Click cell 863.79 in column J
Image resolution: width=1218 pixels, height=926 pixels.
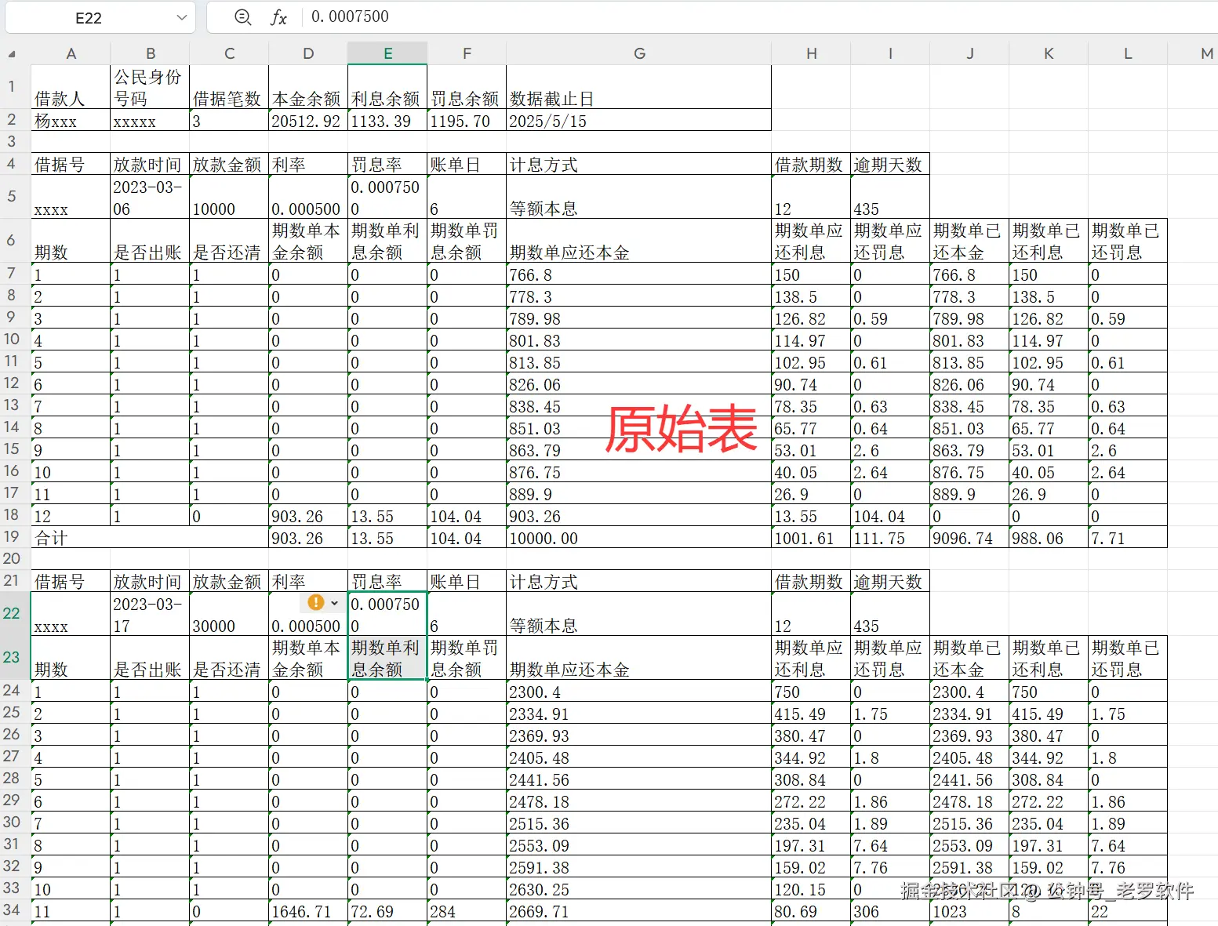coord(969,450)
